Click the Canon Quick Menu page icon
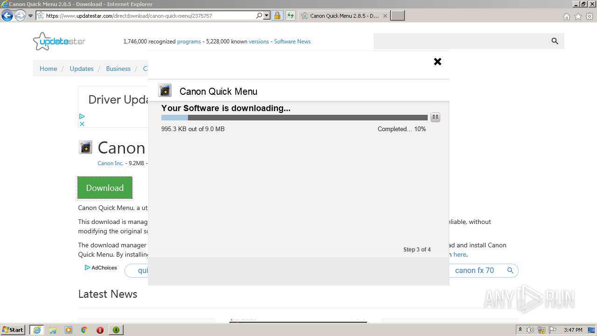Image resolution: width=597 pixels, height=336 pixels. [x=85, y=147]
